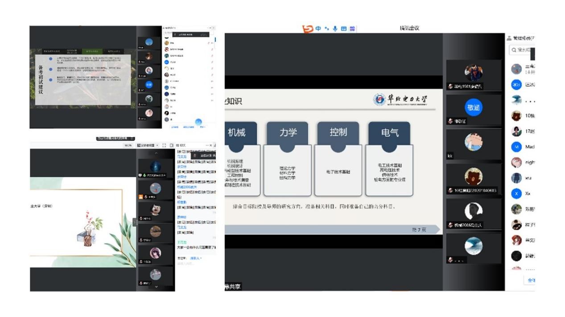This screenshot has width=565, height=317.
Task: Click the Sogou input method logo icon
Action: pos(308,28)
